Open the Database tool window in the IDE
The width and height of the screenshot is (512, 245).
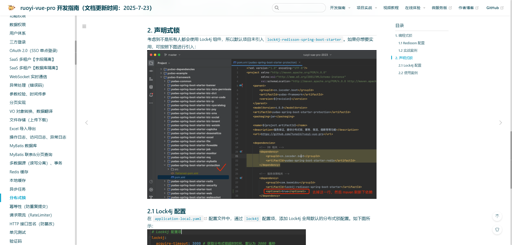[151, 87]
